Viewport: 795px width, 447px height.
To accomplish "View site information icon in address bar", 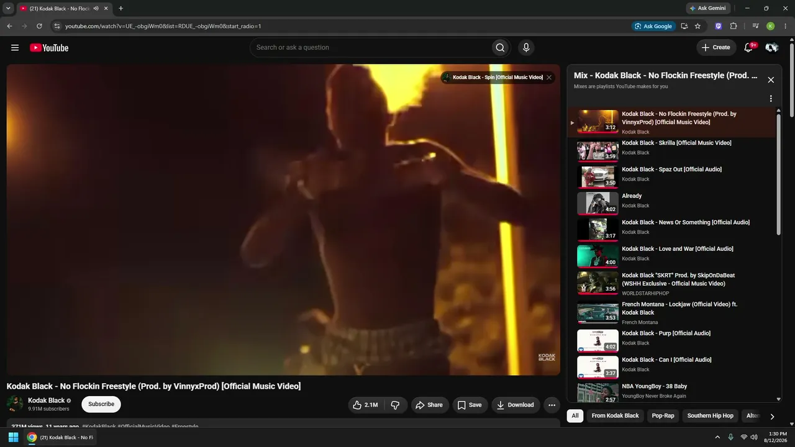I will point(57,26).
